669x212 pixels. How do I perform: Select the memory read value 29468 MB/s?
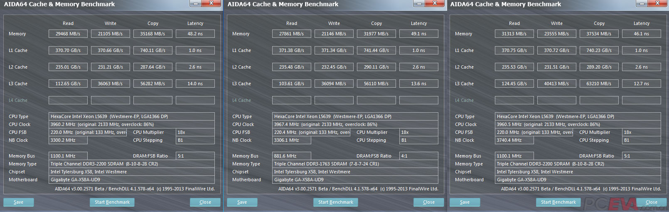click(68, 34)
